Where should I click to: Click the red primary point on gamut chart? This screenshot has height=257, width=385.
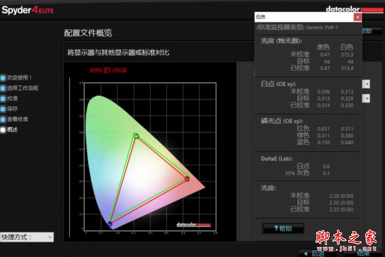187,178
